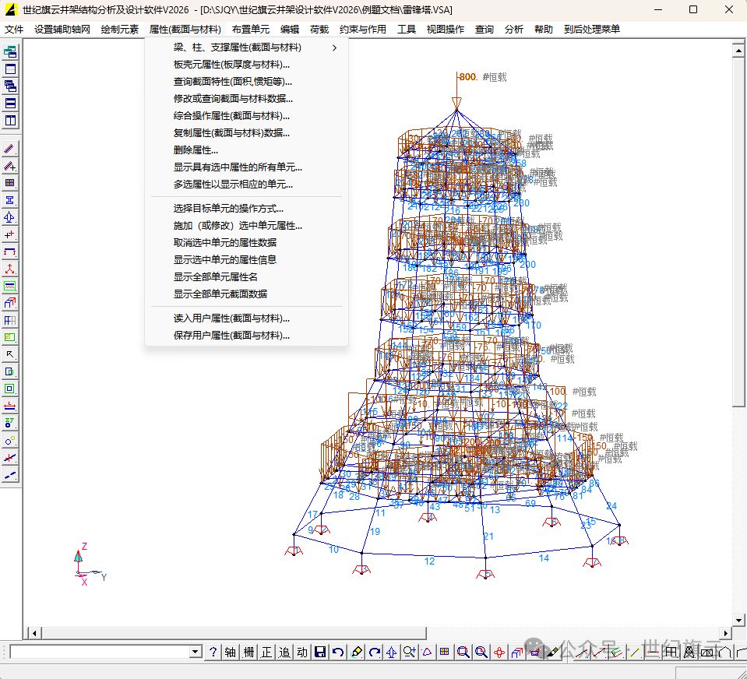Viewport: 747px width, 679px height.
Task: Open the command combo box dropdown arrow
Action: [x=196, y=652]
